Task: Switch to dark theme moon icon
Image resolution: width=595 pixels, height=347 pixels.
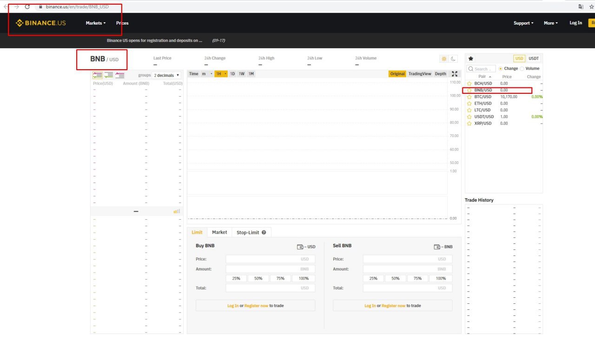Action: pyautogui.click(x=453, y=59)
